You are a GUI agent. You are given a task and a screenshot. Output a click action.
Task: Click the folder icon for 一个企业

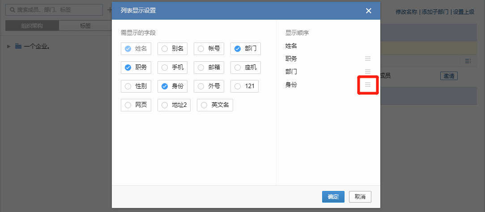point(18,46)
